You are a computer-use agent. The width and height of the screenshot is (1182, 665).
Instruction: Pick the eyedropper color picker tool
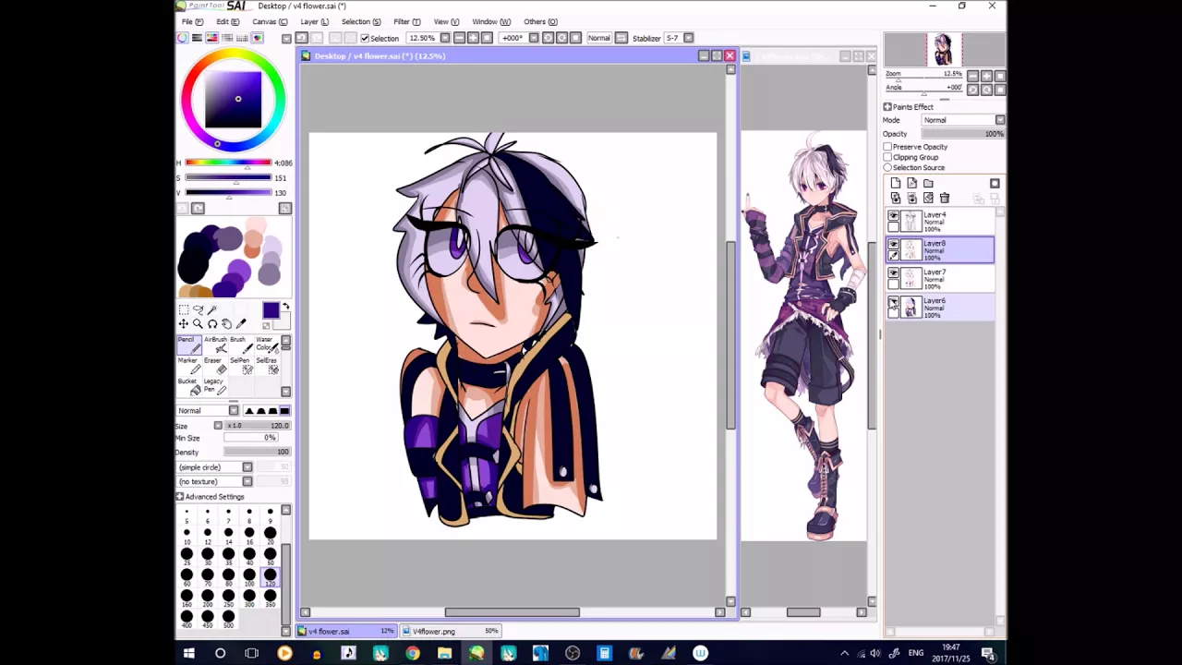(x=241, y=324)
